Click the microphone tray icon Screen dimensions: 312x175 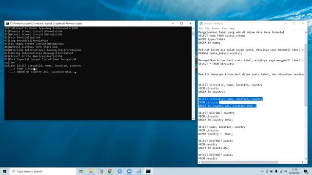point(276,171)
